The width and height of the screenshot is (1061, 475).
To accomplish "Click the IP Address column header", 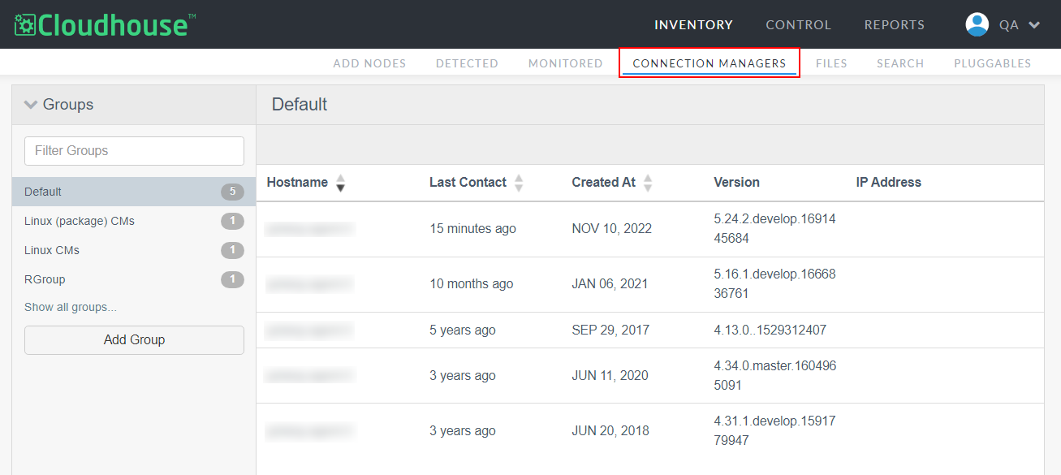I will click(889, 183).
